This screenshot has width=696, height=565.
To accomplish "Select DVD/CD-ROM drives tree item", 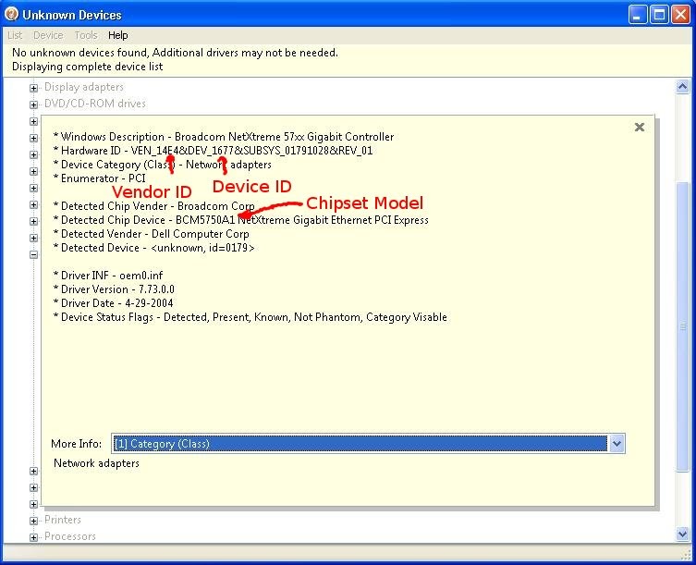I will 95,104.
